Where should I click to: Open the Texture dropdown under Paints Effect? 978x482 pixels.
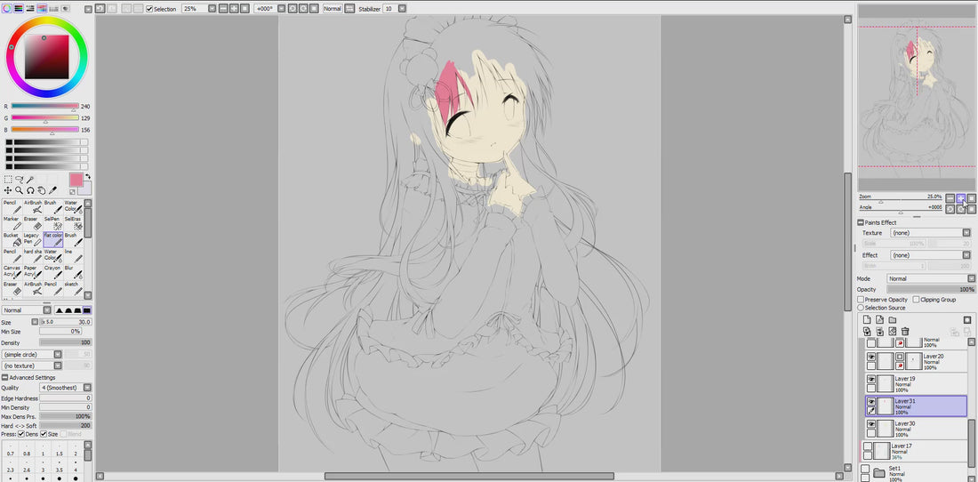[x=930, y=233]
